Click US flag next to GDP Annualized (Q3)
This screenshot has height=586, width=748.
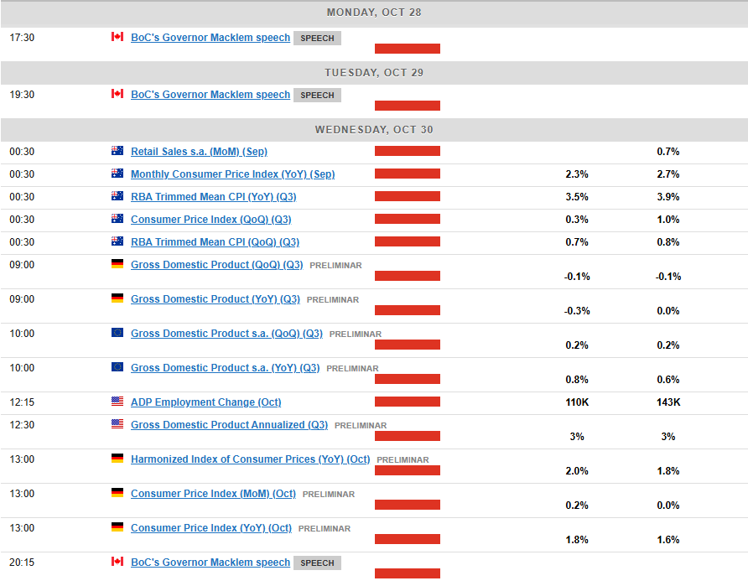pos(117,424)
